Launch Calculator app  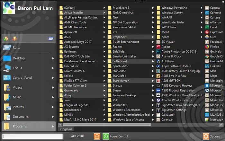pos(166,115)
